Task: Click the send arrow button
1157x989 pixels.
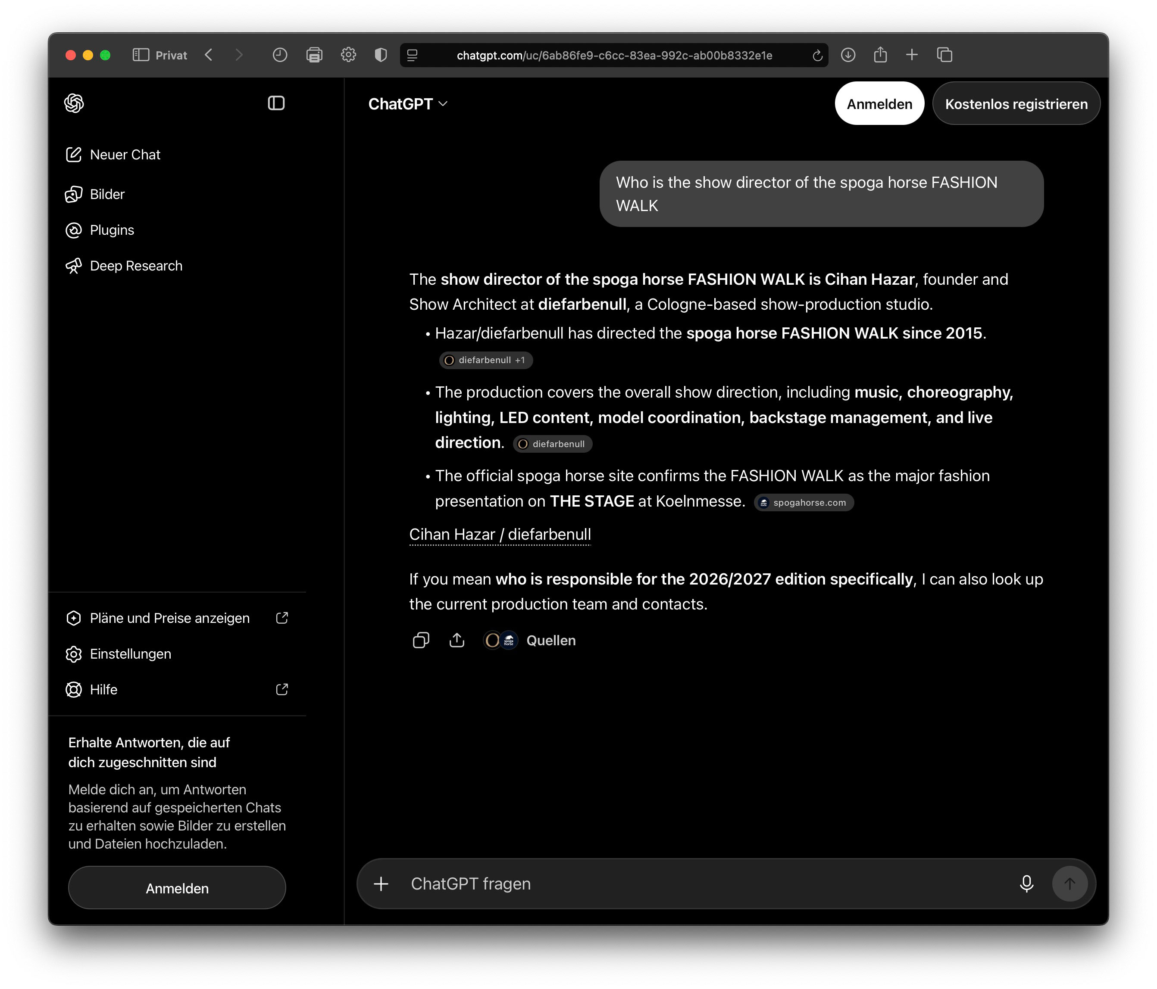Action: (1070, 883)
